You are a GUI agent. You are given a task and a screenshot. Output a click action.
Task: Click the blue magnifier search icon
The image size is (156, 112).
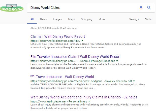pos(149,8)
